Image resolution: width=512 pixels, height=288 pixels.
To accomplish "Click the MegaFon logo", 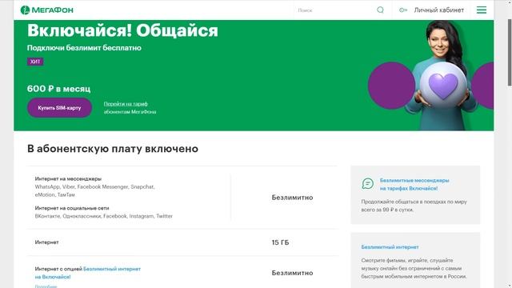I will [46, 10].
